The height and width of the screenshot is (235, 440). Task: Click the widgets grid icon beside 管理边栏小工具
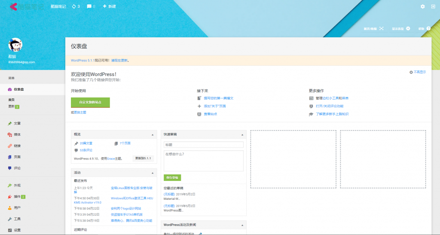pos(311,98)
